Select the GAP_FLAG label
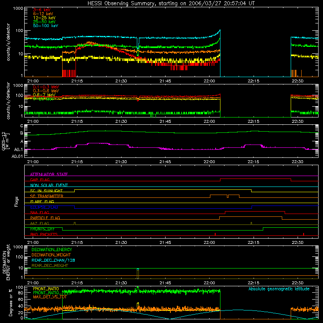This screenshot has width=323, height=323. [40, 180]
